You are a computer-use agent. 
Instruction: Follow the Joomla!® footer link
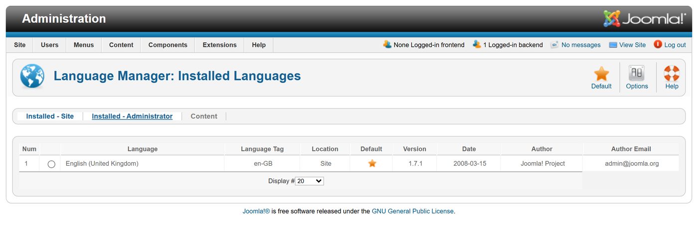pos(256,211)
